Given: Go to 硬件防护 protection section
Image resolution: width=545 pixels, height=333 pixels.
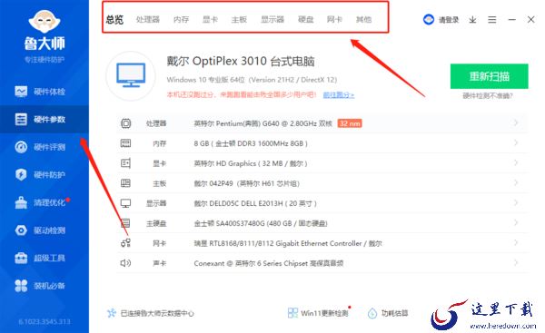Looking at the screenshot, I should click(45, 174).
